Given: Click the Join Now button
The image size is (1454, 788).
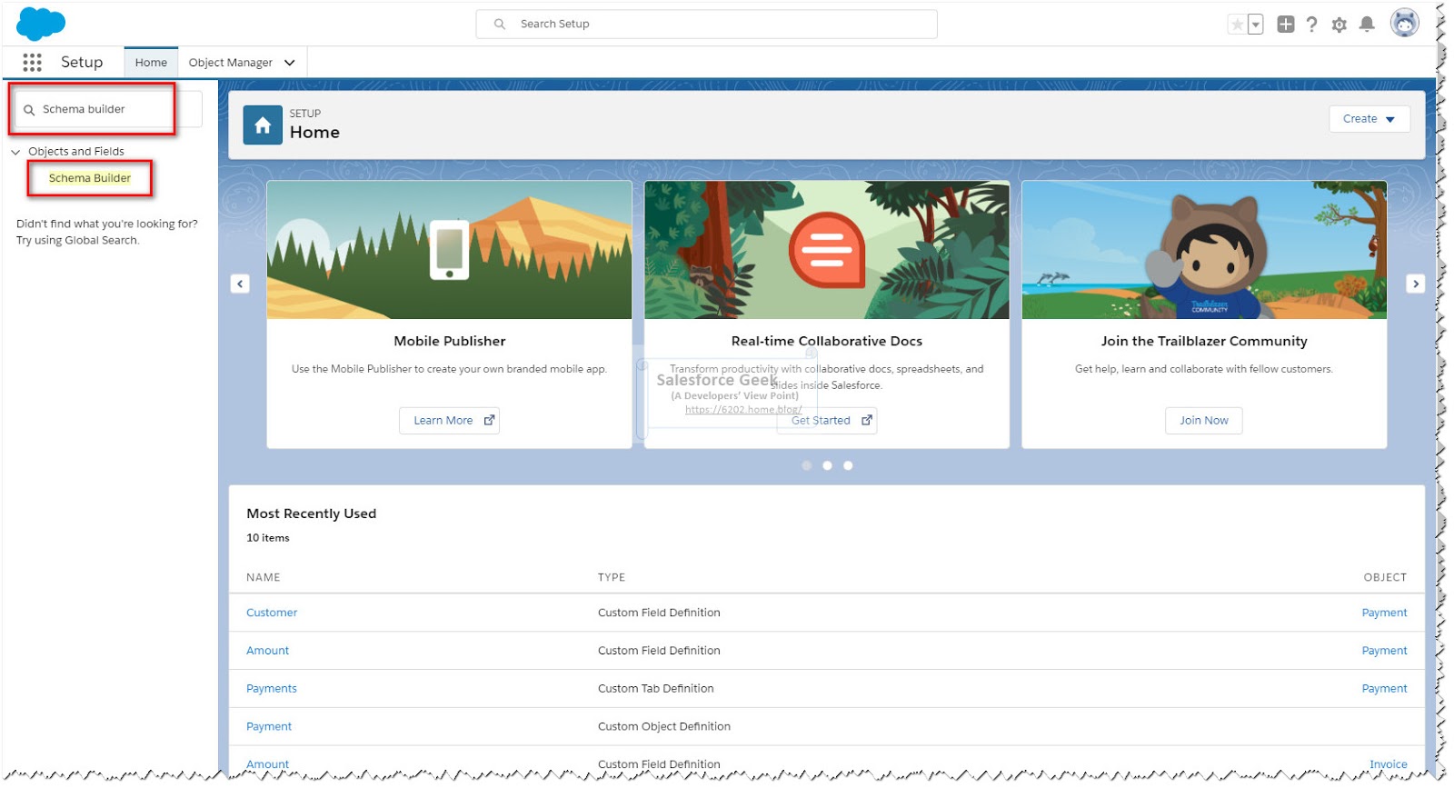Looking at the screenshot, I should click(1203, 420).
